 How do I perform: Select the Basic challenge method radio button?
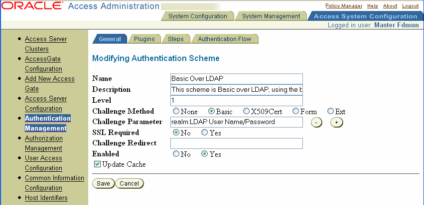211,111
